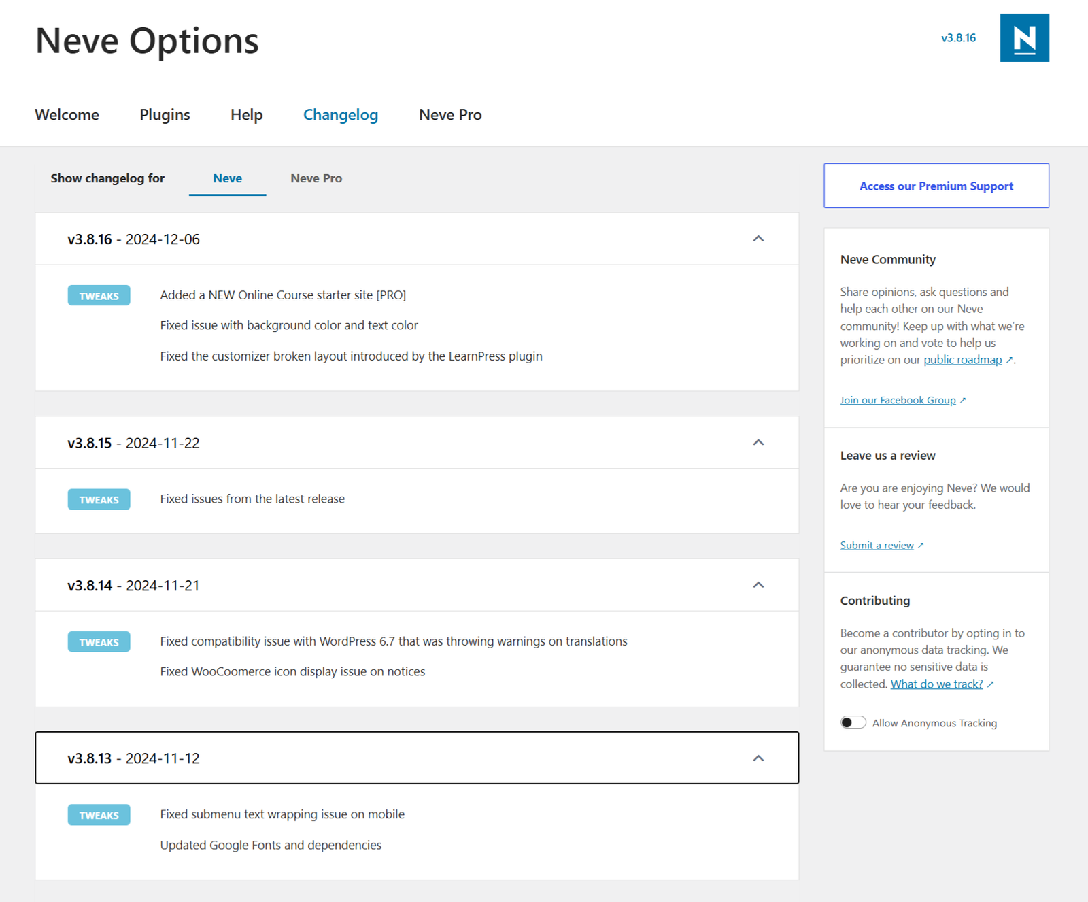Select the Changelog tab
The height and width of the screenshot is (902, 1088).
point(340,115)
